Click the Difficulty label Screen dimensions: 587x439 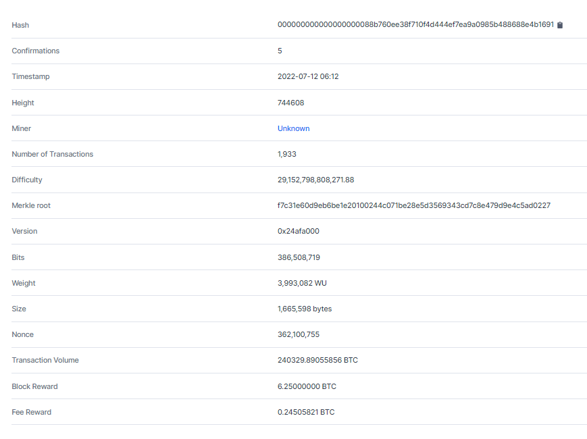click(x=27, y=180)
